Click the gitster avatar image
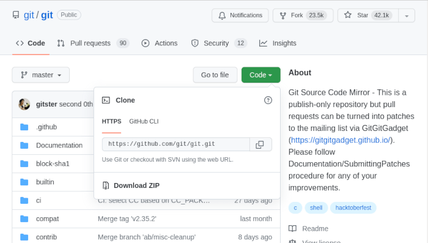428x243 pixels. click(x=24, y=104)
